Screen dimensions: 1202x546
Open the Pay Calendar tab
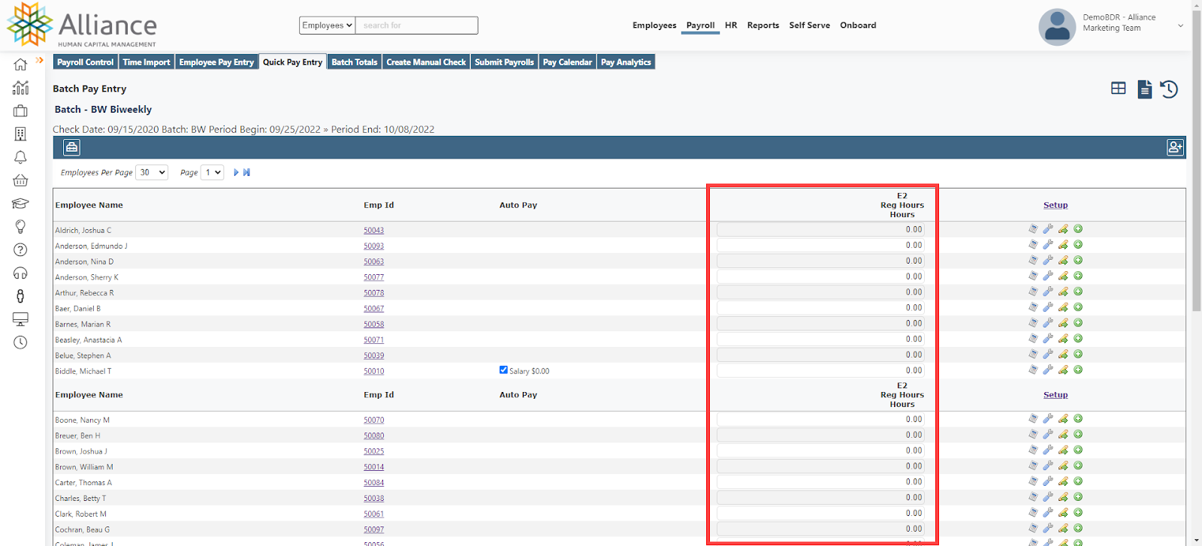pos(567,62)
